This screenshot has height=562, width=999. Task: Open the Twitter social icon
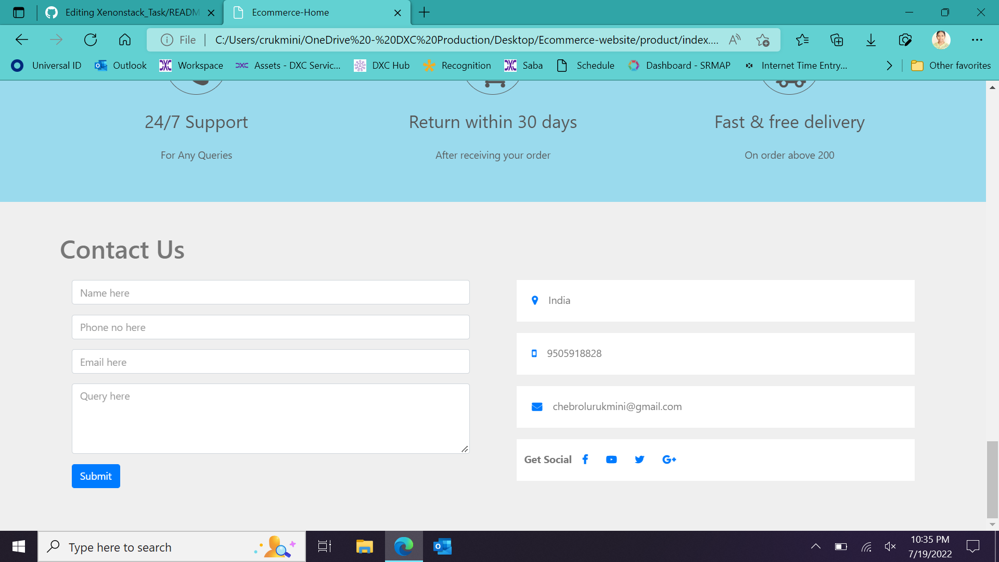pos(639,459)
